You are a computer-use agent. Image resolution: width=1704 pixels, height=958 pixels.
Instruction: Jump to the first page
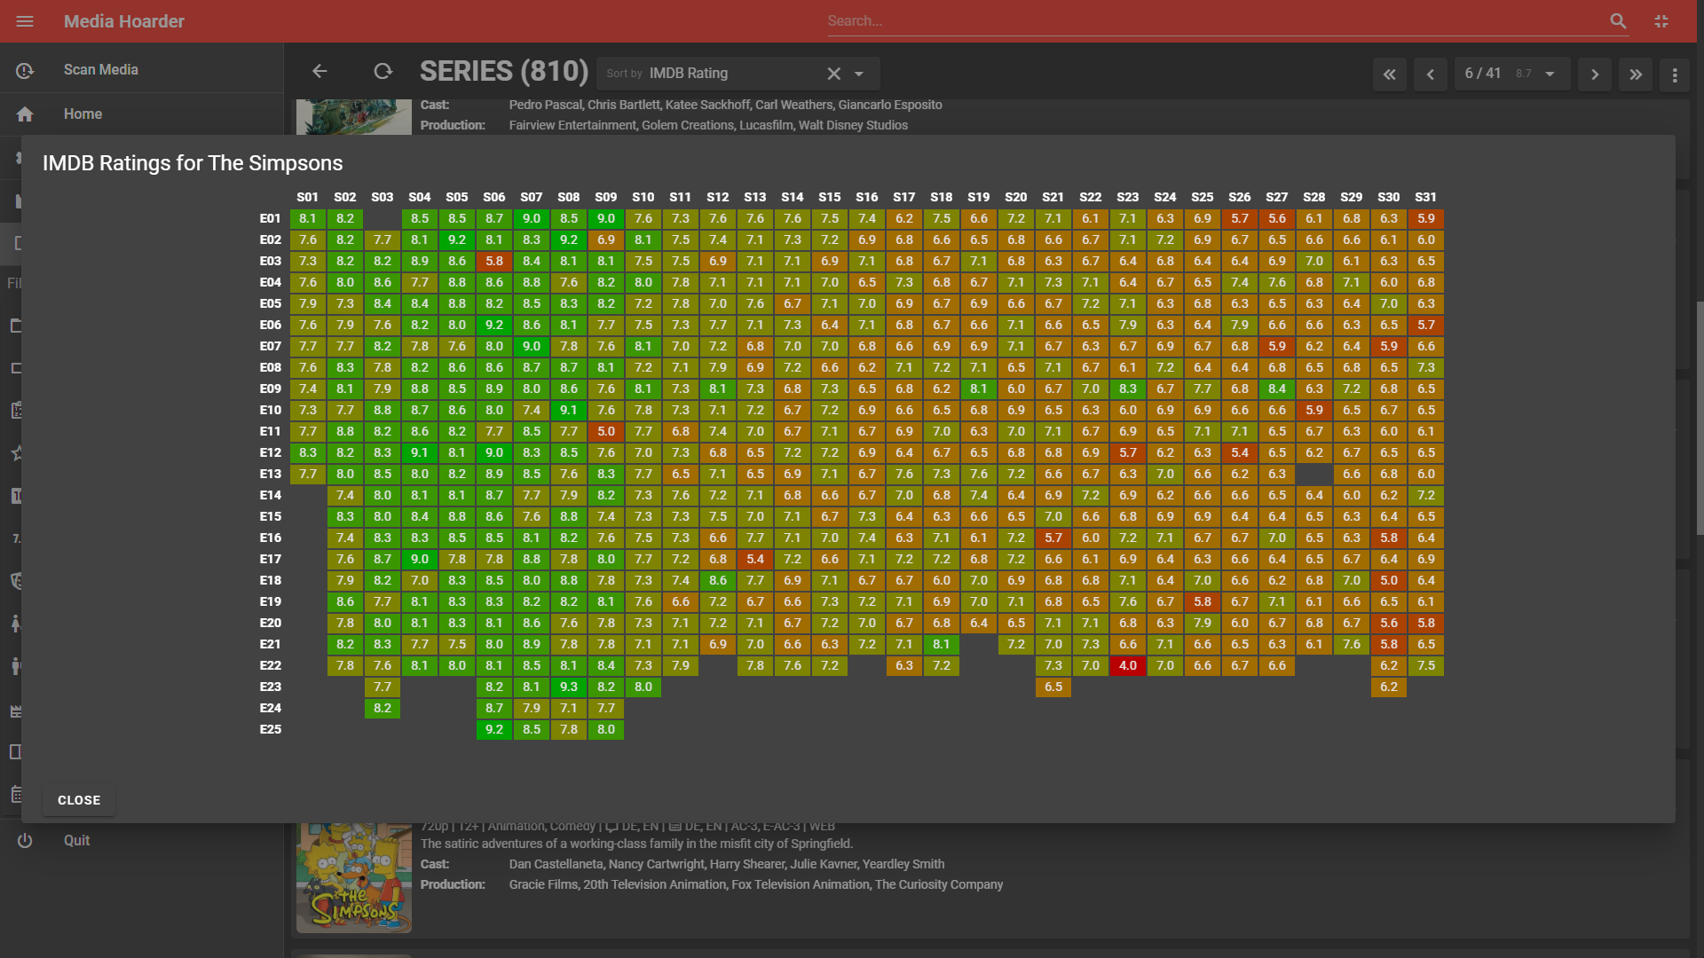click(1390, 75)
